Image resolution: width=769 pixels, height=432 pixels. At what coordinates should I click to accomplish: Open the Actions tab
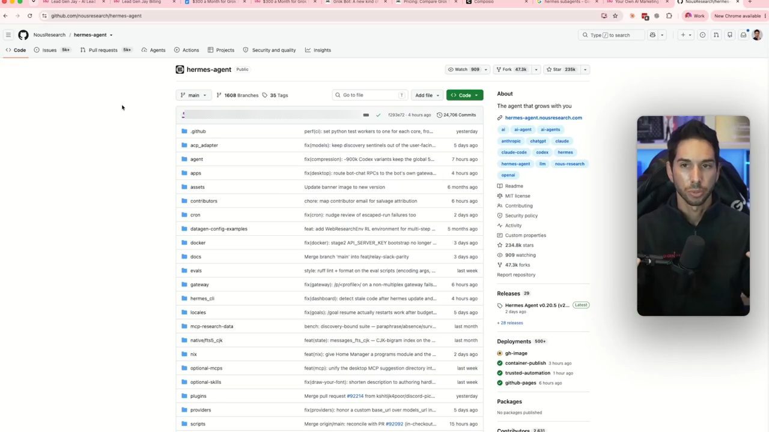[x=186, y=50]
